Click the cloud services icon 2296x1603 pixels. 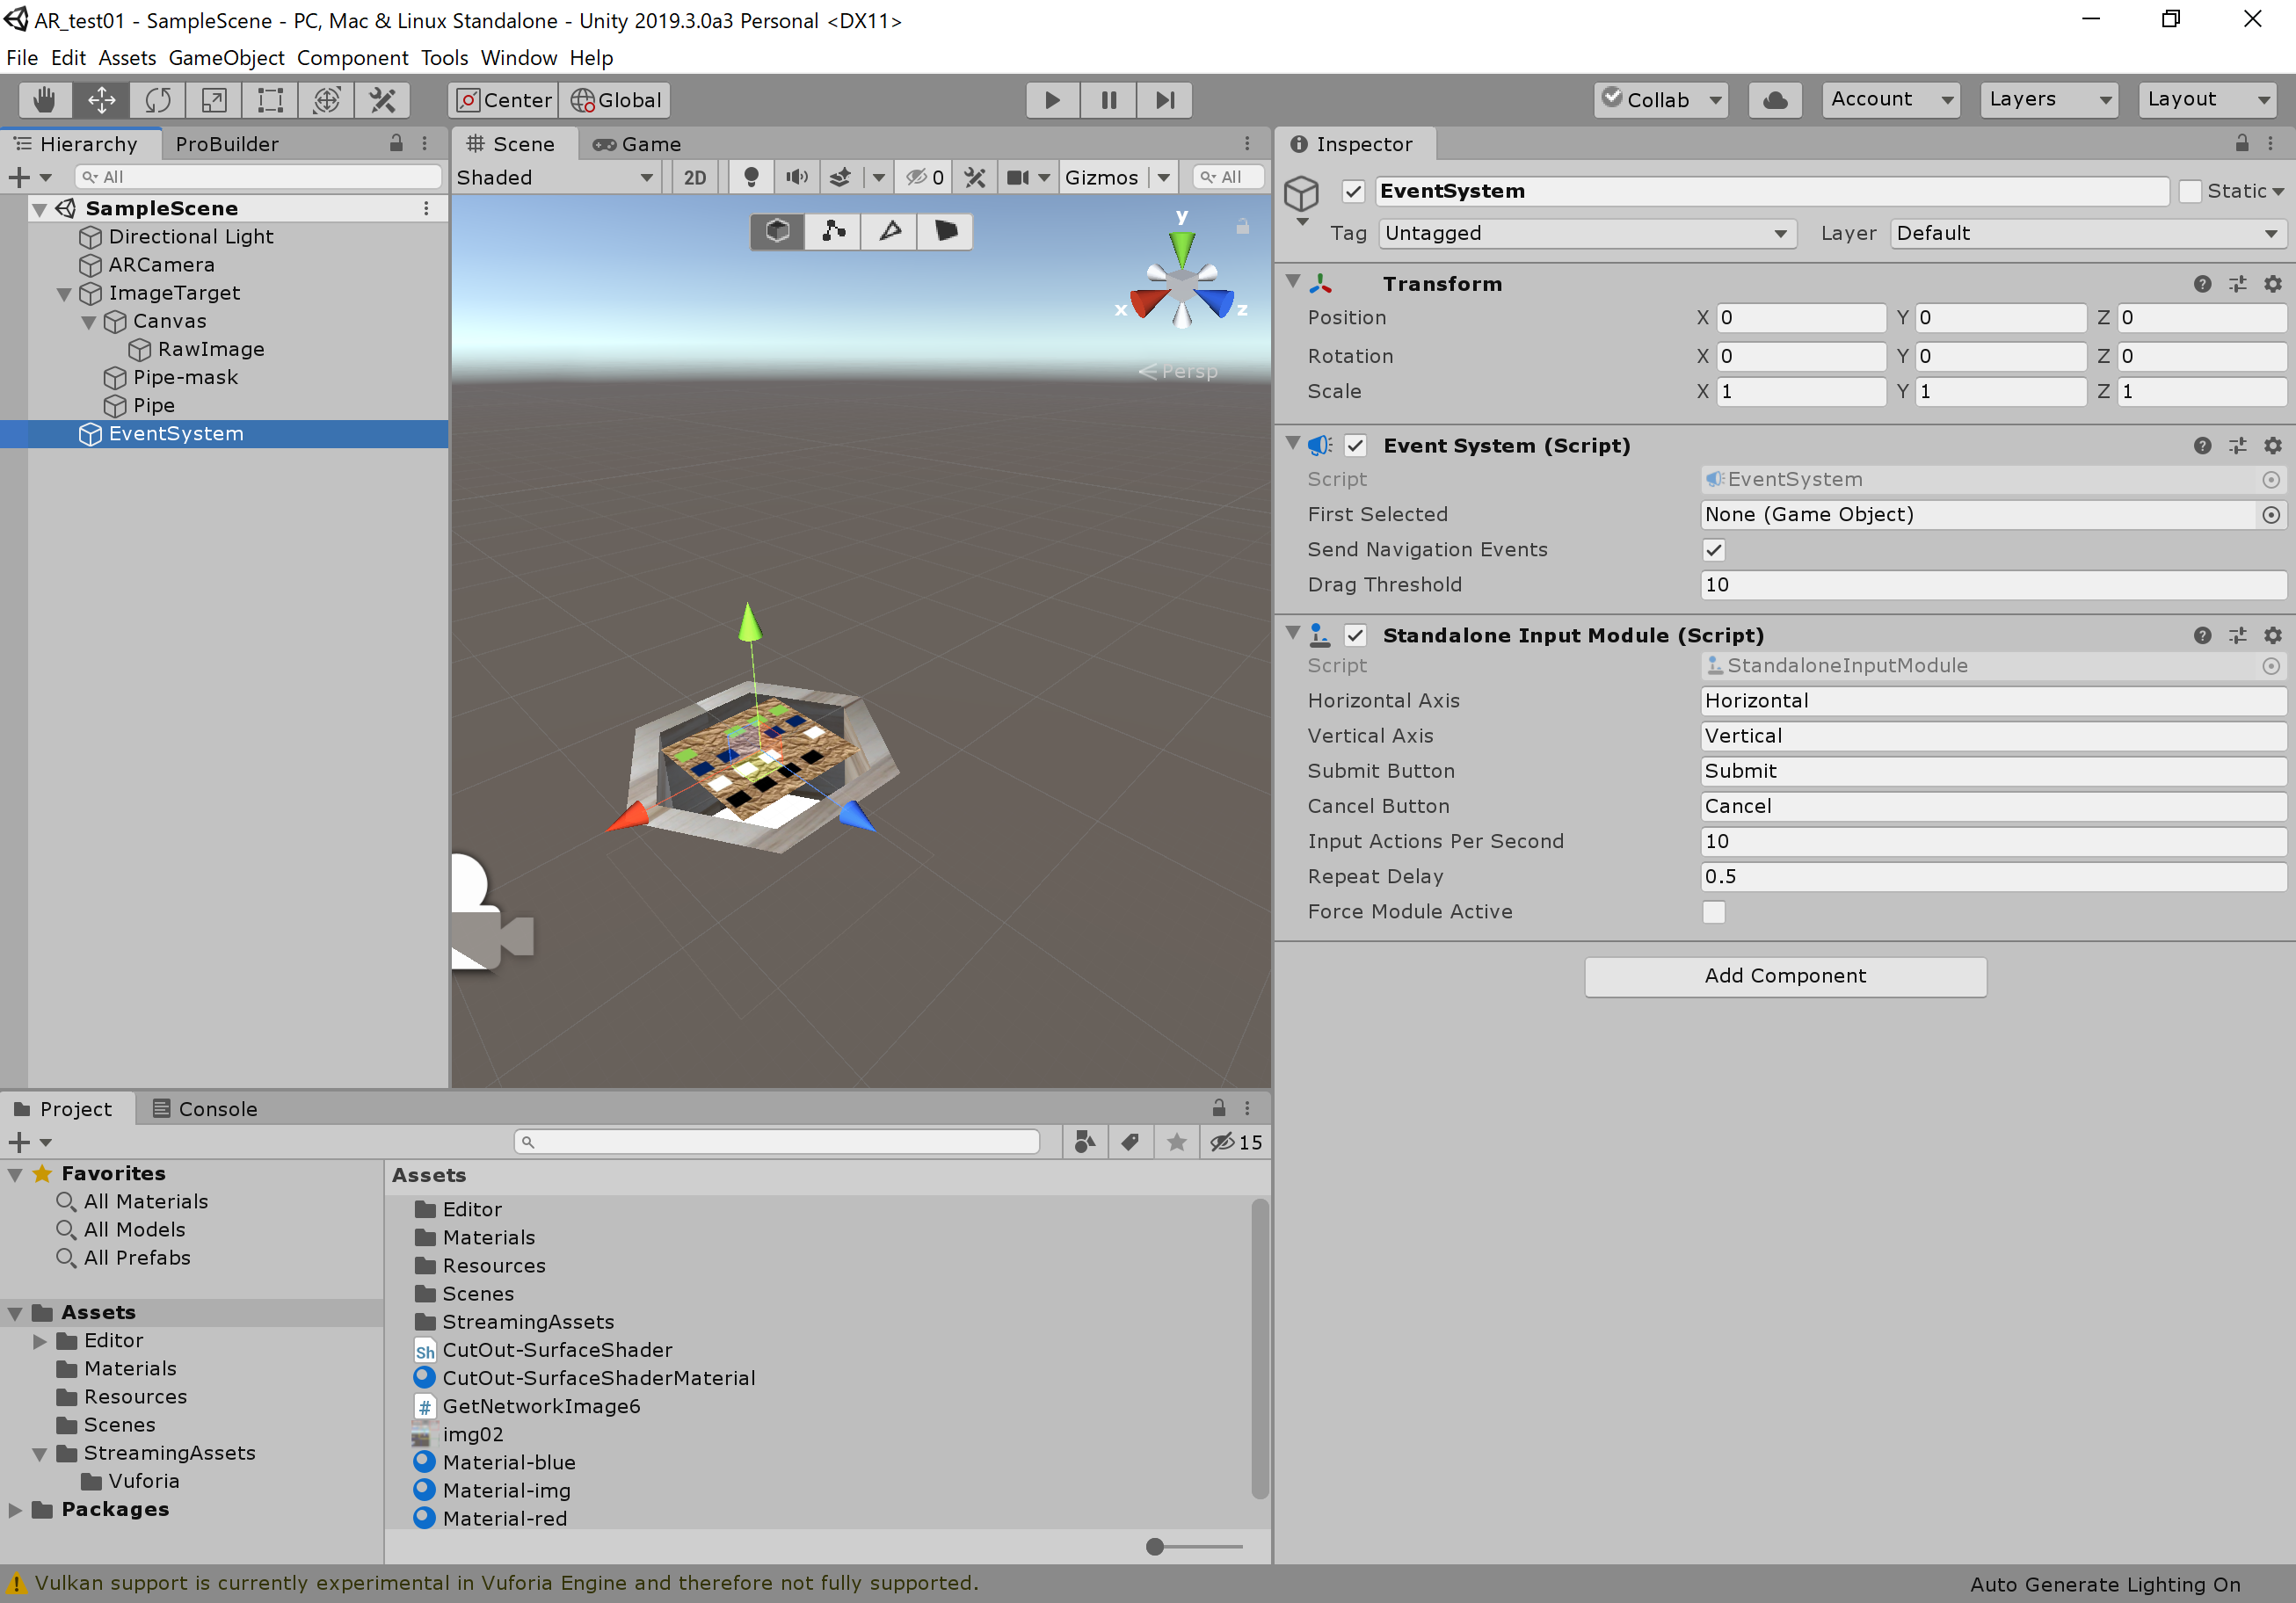(1774, 100)
